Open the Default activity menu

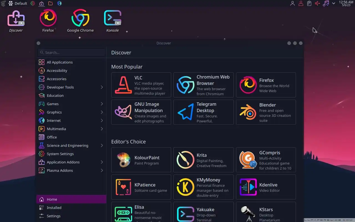(x=18, y=3)
